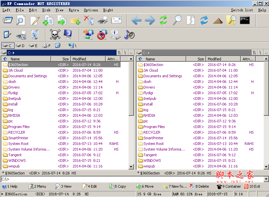Create a new folder using the folder-plus toolbar icon
269x197 pixels.
[x=75, y=21]
